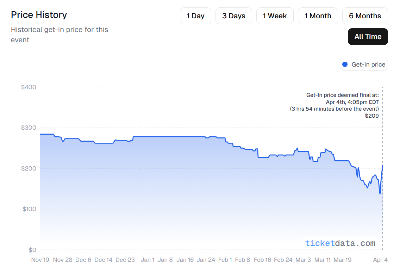The height and width of the screenshot is (278, 406).
Task: Click the Price History heading
Action: [39, 15]
